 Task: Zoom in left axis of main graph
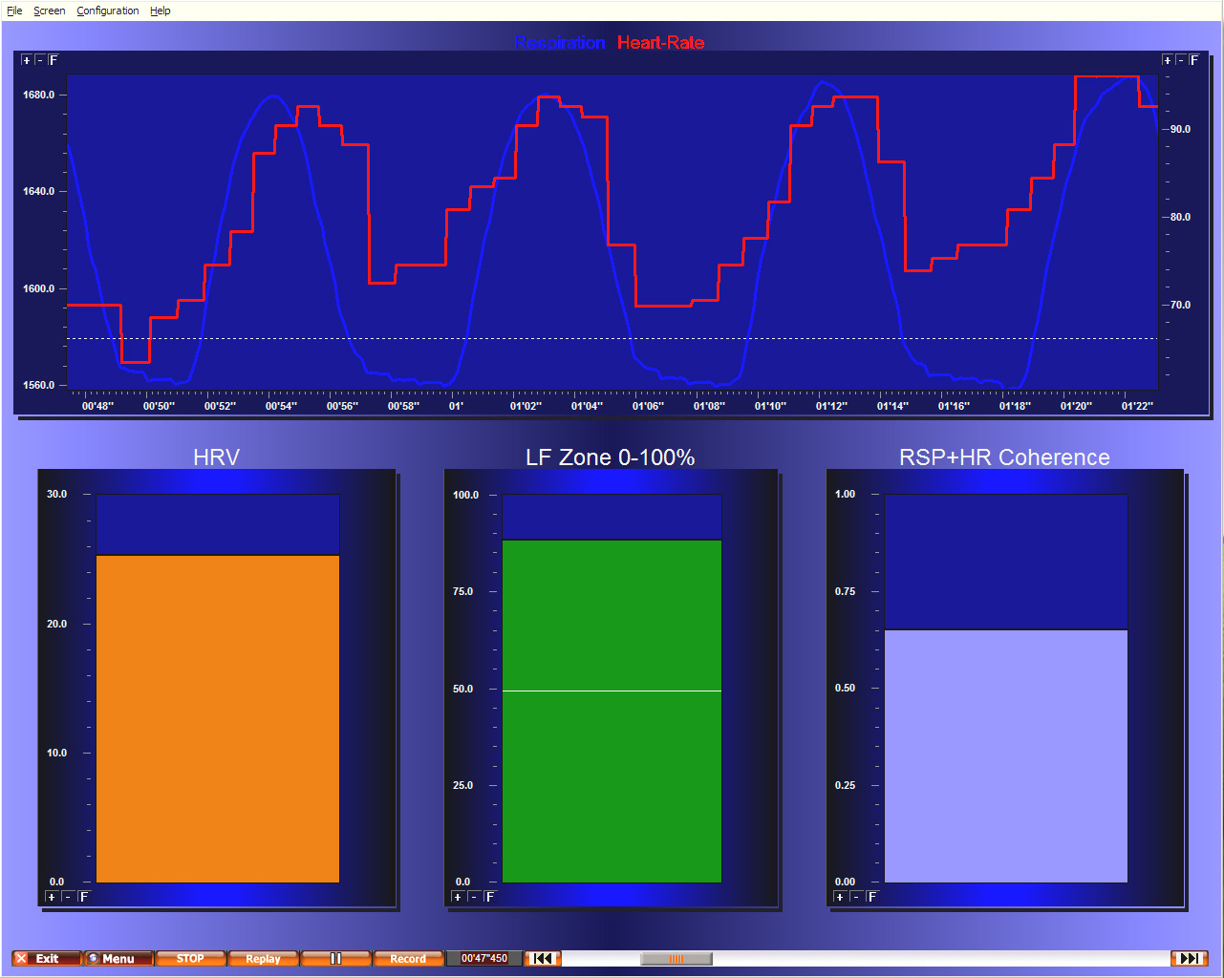pos(26,60)
